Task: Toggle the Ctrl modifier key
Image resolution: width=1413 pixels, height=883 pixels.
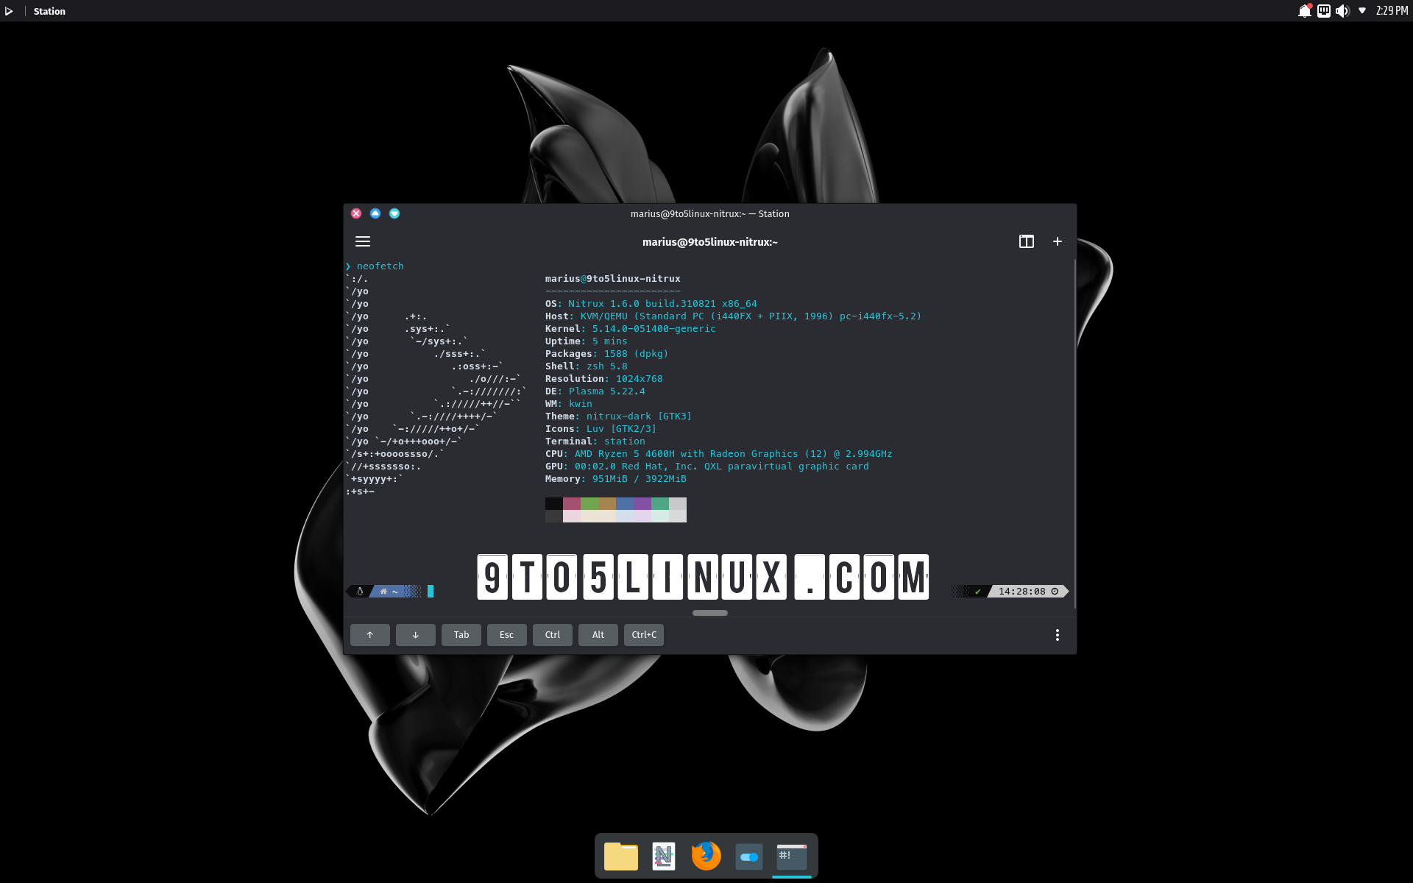Action: tap(552, 635)
